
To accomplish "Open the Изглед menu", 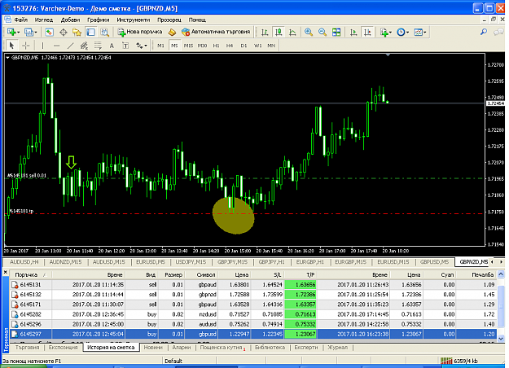I will click(x=44, y=20).
